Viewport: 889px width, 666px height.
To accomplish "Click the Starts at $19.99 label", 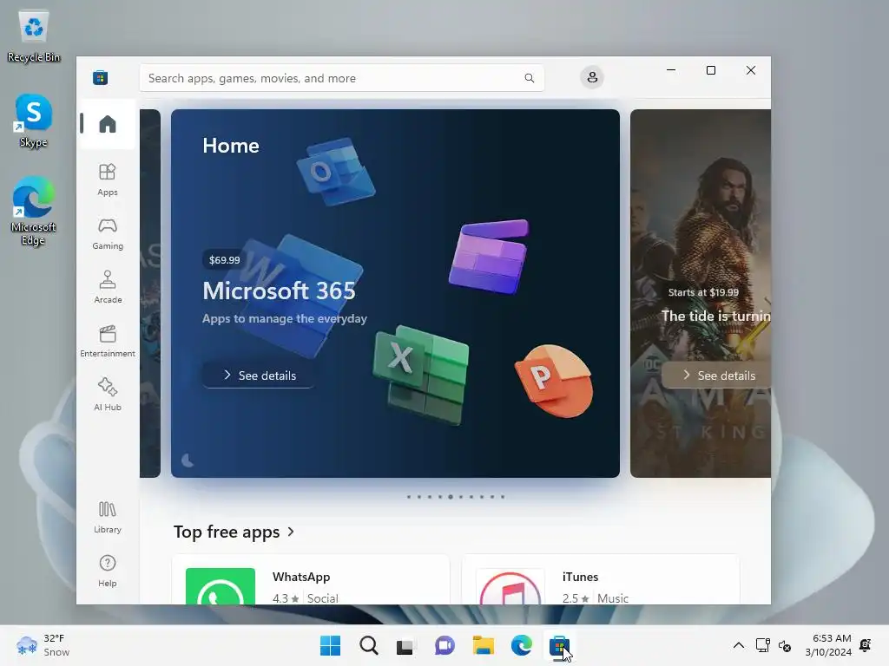I will point(703,292).
